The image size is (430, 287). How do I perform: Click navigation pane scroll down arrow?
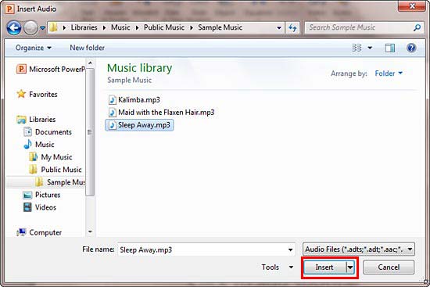tap(90, 231)
